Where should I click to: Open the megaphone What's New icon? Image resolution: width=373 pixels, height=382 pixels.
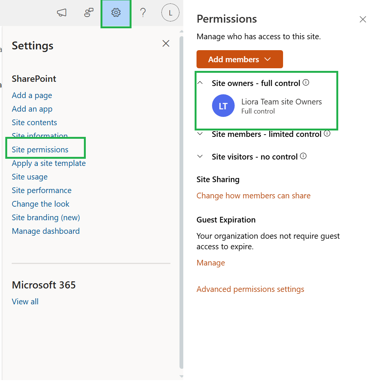[x=62, y=12]
